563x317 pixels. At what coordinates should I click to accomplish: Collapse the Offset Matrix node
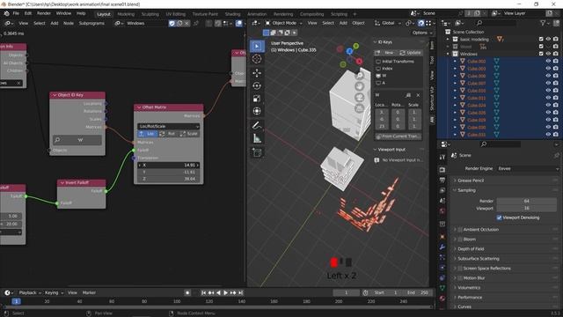pyautogui.click(x=139, y=107)
